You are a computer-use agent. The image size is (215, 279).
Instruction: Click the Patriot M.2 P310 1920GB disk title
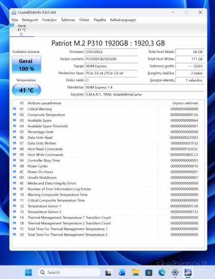(108, 43)
